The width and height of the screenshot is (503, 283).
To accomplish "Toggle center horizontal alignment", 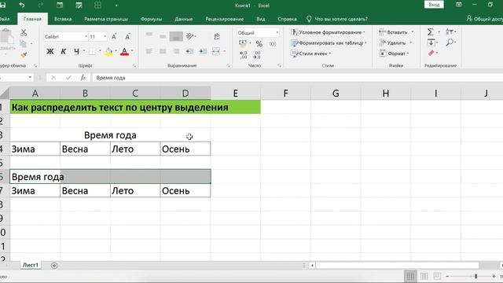I will click(x=163, y=51).
